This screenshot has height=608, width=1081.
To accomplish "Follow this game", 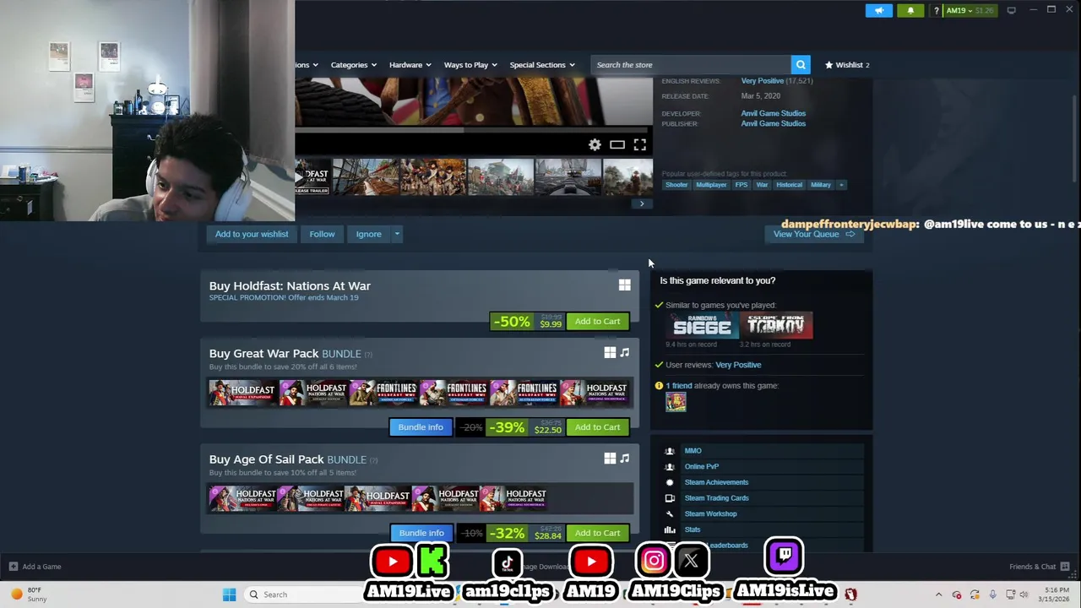I will pos(322,234).
